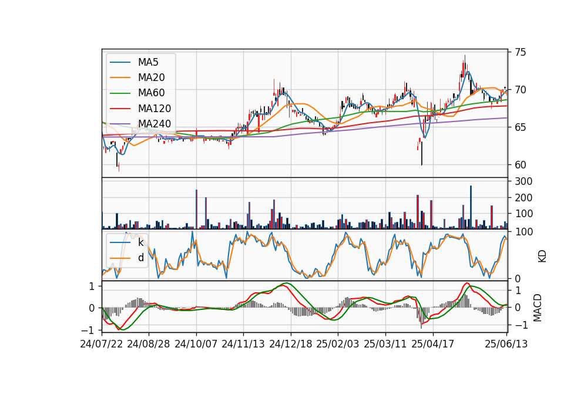Click the purple MA240 legend line sample
The width and height of the screenshot is (564, 405).
tap(120, 124)
